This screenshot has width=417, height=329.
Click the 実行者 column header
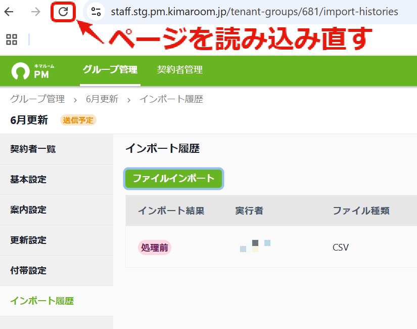pyautogui.click(x=249, y=211)
